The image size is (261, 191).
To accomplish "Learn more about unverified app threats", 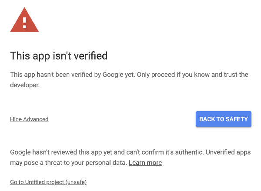I will pos(145,163).
